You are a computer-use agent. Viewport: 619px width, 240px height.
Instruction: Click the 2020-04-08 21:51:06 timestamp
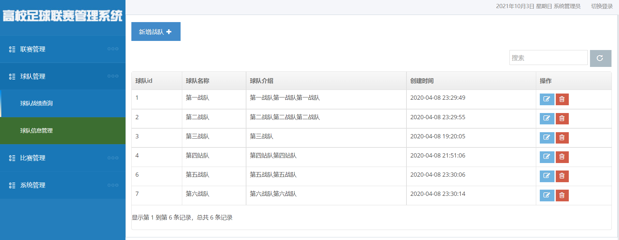438,156
